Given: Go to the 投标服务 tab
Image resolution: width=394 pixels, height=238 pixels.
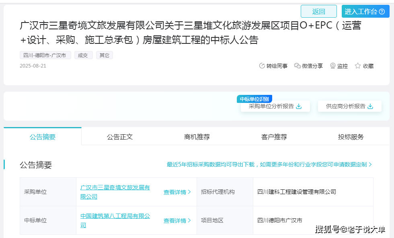Looking at the screenshot, I should (351, 137).
